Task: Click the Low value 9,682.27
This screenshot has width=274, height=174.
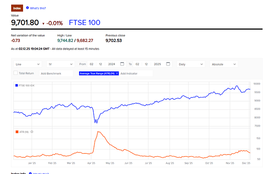Action: [85, 40]
